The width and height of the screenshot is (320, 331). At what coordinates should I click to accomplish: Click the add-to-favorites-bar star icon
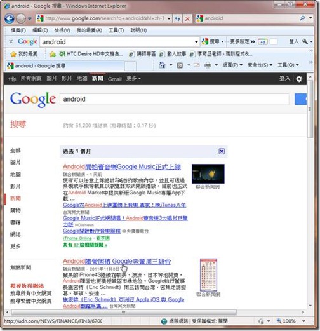click(52, 54)
